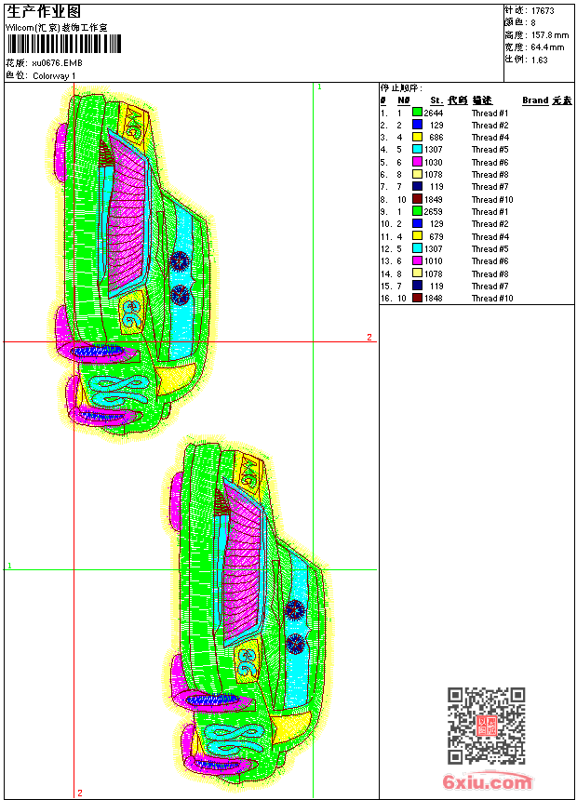
Task: Click the height value 157.8 mm
Action: pos(549,34)
